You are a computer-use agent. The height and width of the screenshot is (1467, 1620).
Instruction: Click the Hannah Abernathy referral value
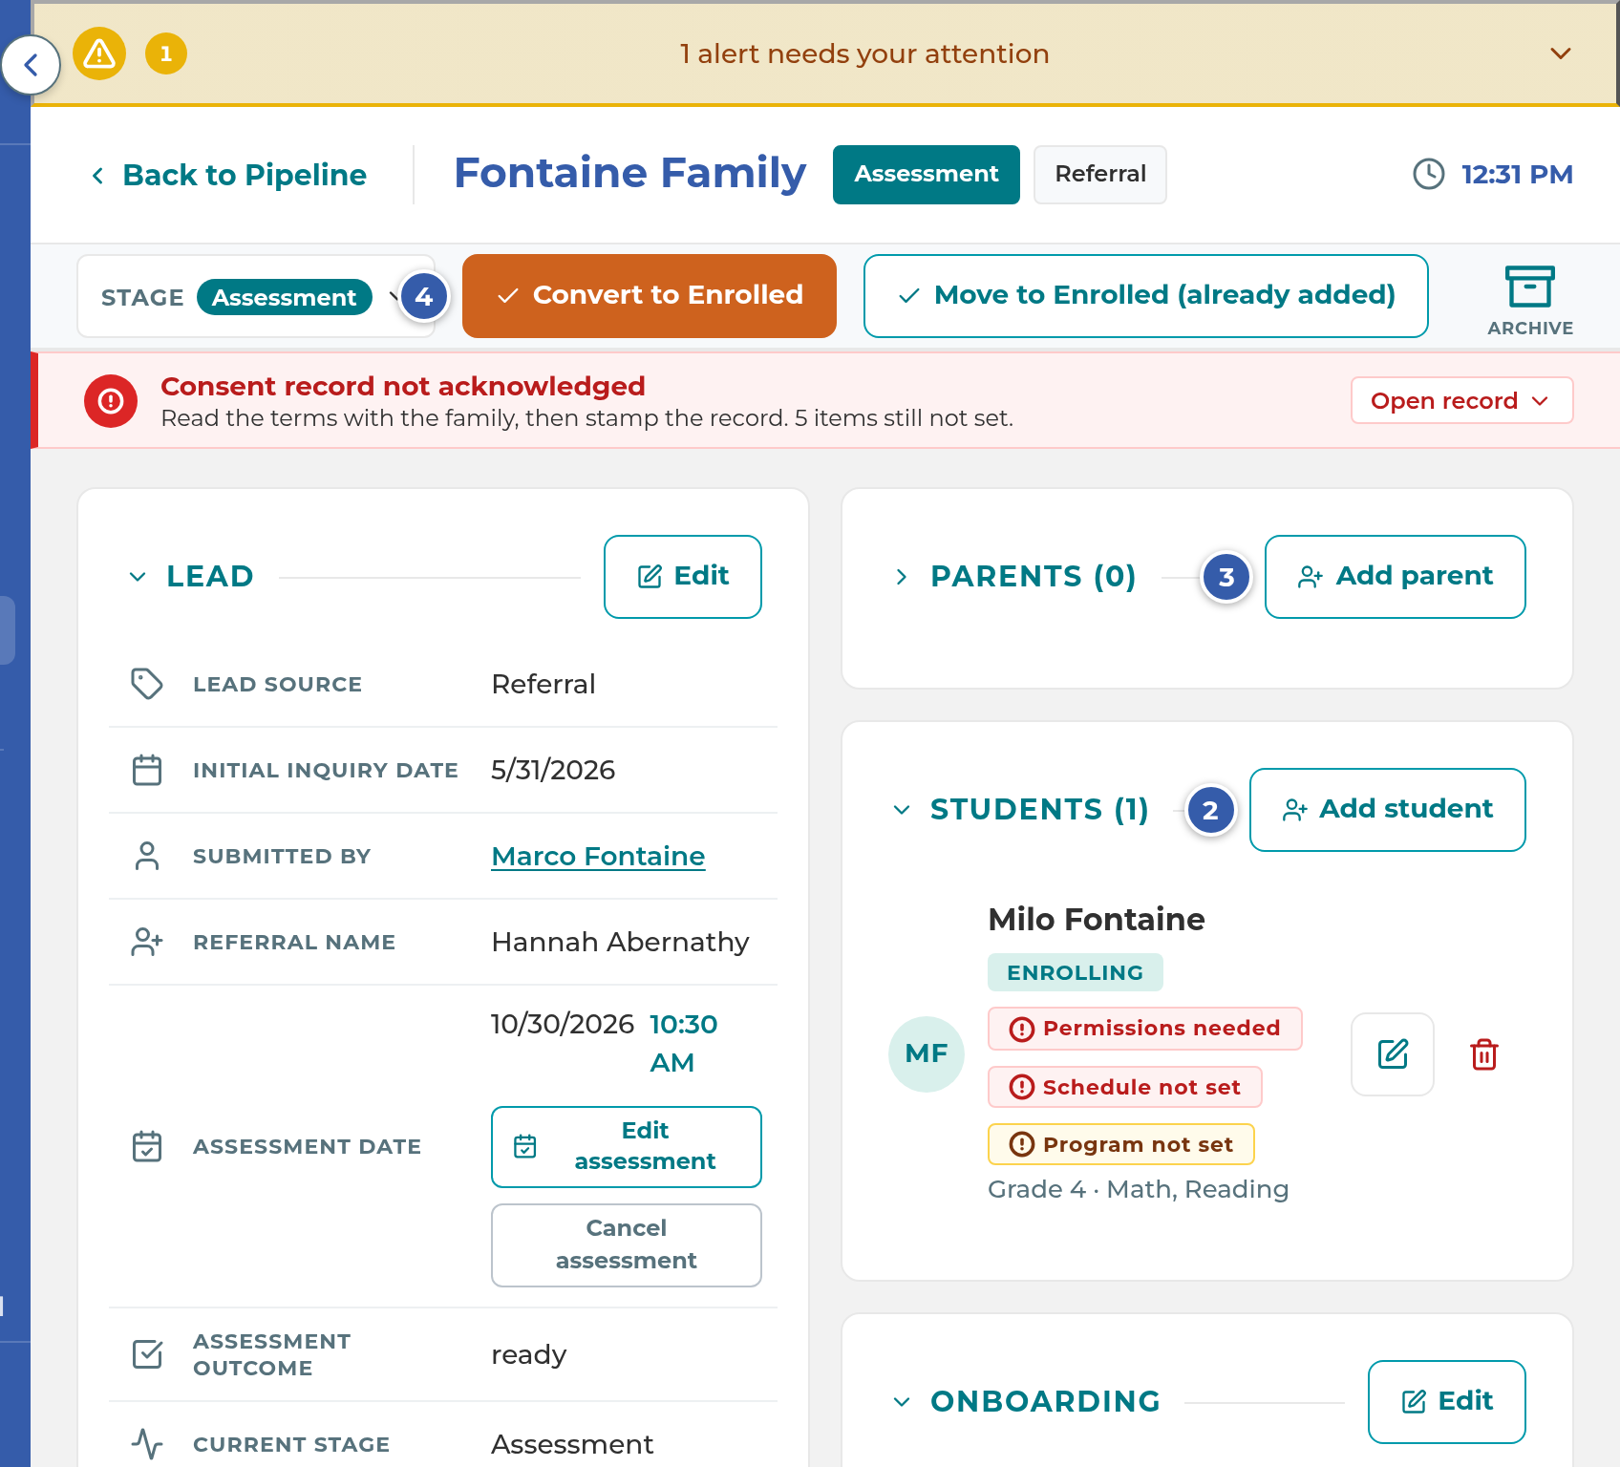click(620, 942)
